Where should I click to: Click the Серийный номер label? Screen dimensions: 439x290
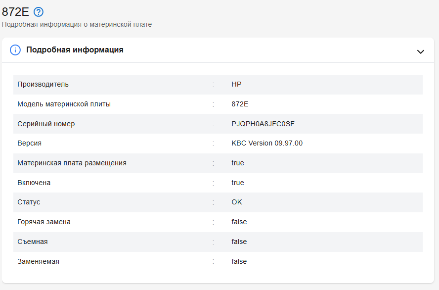[46, 124]
